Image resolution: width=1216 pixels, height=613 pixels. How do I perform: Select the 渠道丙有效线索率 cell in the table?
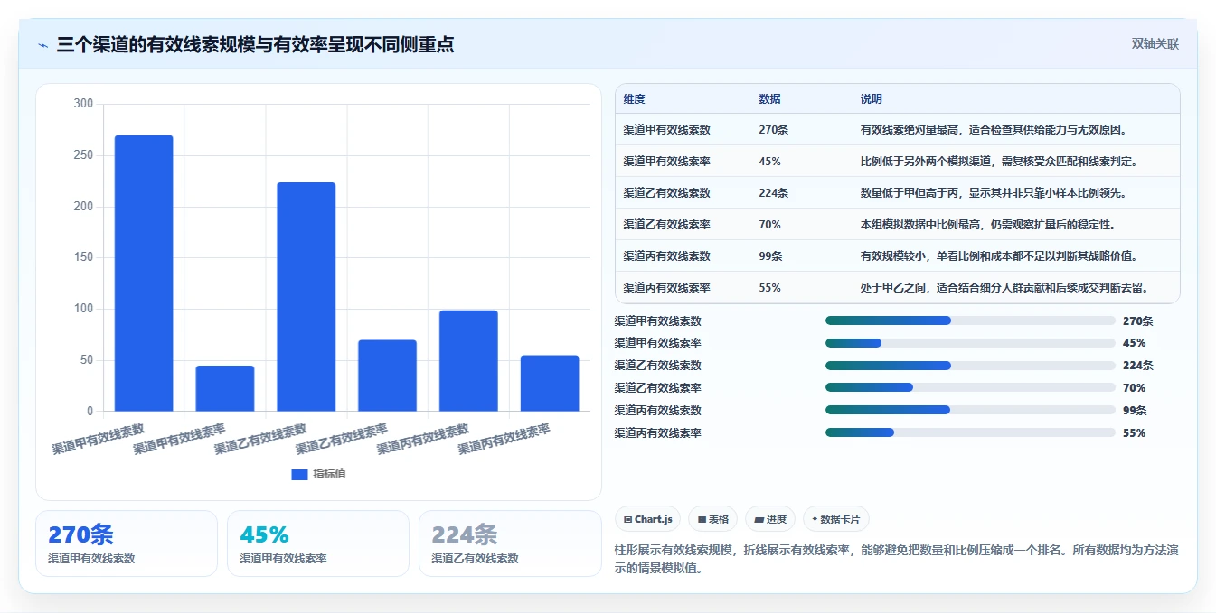coord(667,288)
